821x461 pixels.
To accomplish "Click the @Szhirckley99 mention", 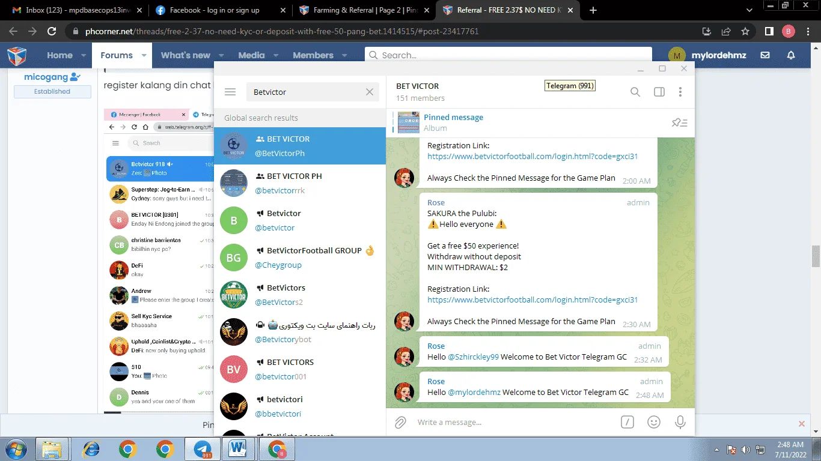I will tap(473, 357).
